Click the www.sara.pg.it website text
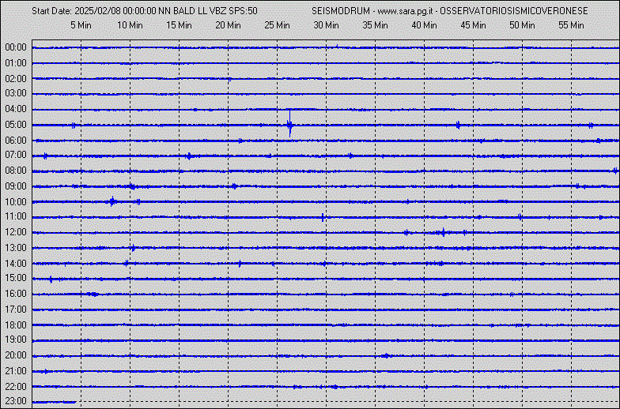 [x=406, y=11]
